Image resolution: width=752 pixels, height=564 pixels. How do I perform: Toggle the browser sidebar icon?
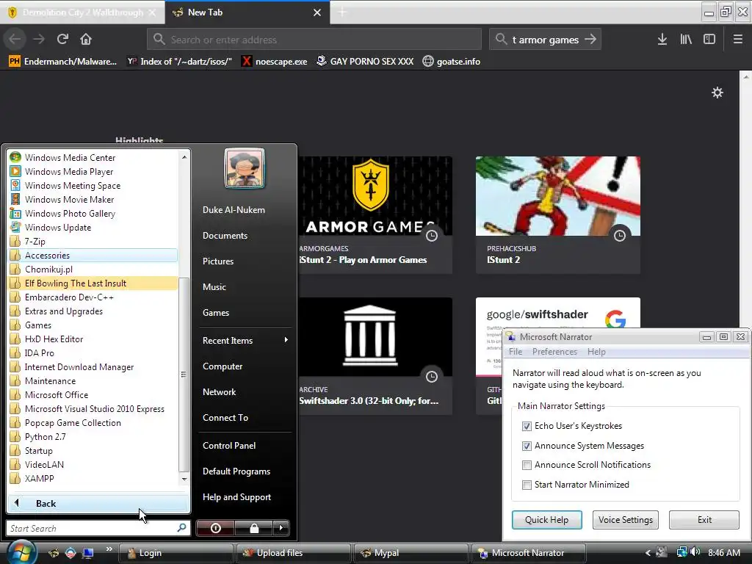pyautogui.click(x=709, y=39)
